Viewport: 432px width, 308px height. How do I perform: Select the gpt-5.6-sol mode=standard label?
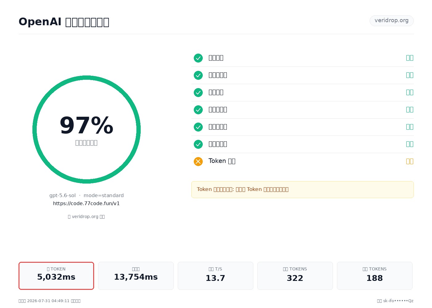click(86, 195)
